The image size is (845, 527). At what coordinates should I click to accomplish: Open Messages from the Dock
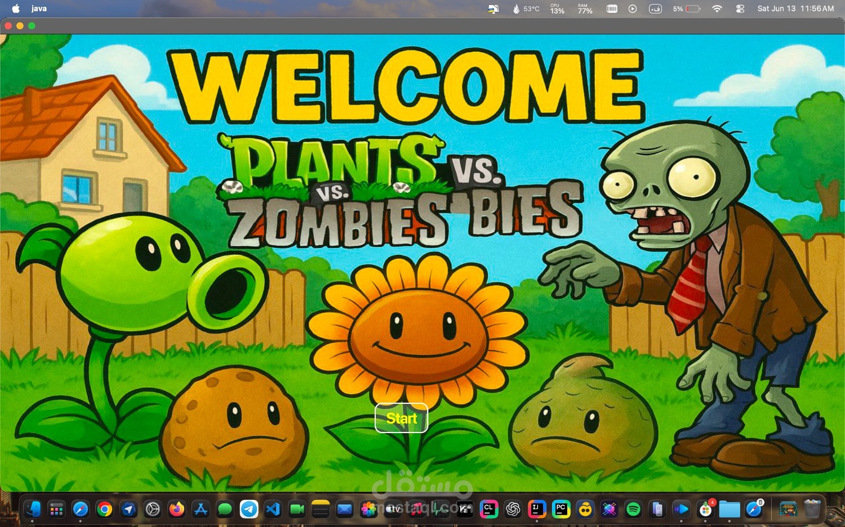225,510
